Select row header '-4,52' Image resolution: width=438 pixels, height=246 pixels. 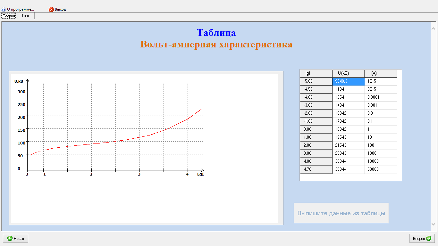coord(316,90)
